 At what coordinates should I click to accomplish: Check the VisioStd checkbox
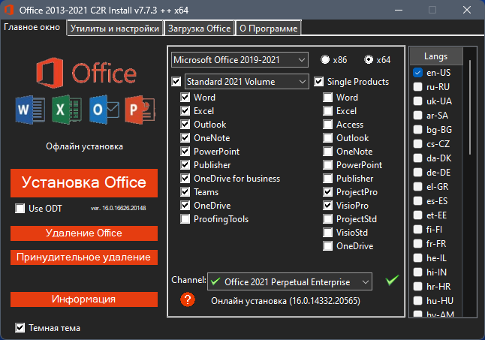click(x=328, y=233)
